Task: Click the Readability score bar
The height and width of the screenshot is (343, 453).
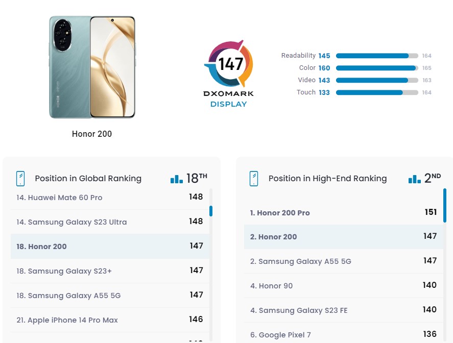Action: (377, 56)
